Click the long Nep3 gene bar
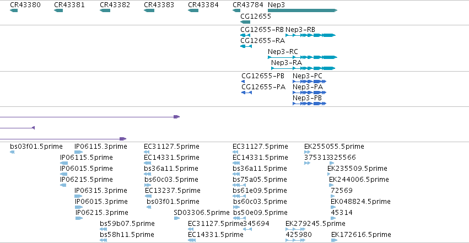Image resolution: width=469 pixels, height=243 pixels. tap(303, 10)
